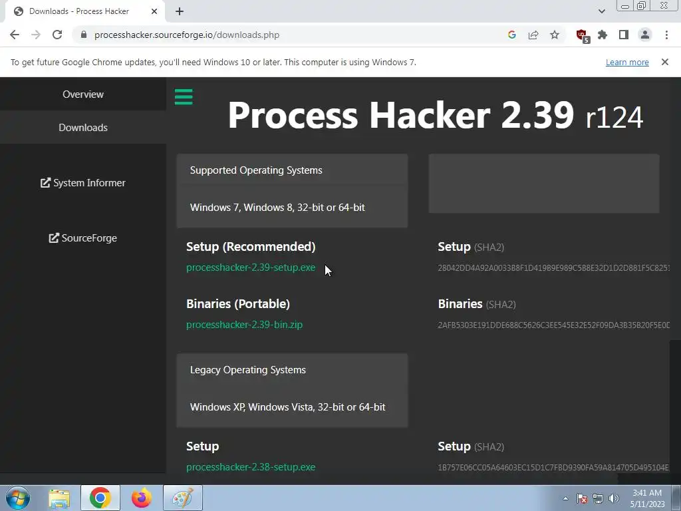This screenshot has height=511, width=681.
Task: Close the Downloads - Process Hacker tab
Action: 154,11
